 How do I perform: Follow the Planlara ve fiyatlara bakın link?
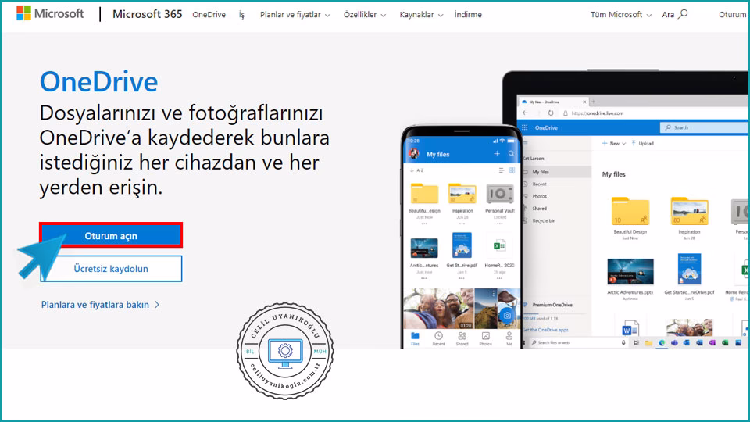pyautogui.click(x=101, y=305)
